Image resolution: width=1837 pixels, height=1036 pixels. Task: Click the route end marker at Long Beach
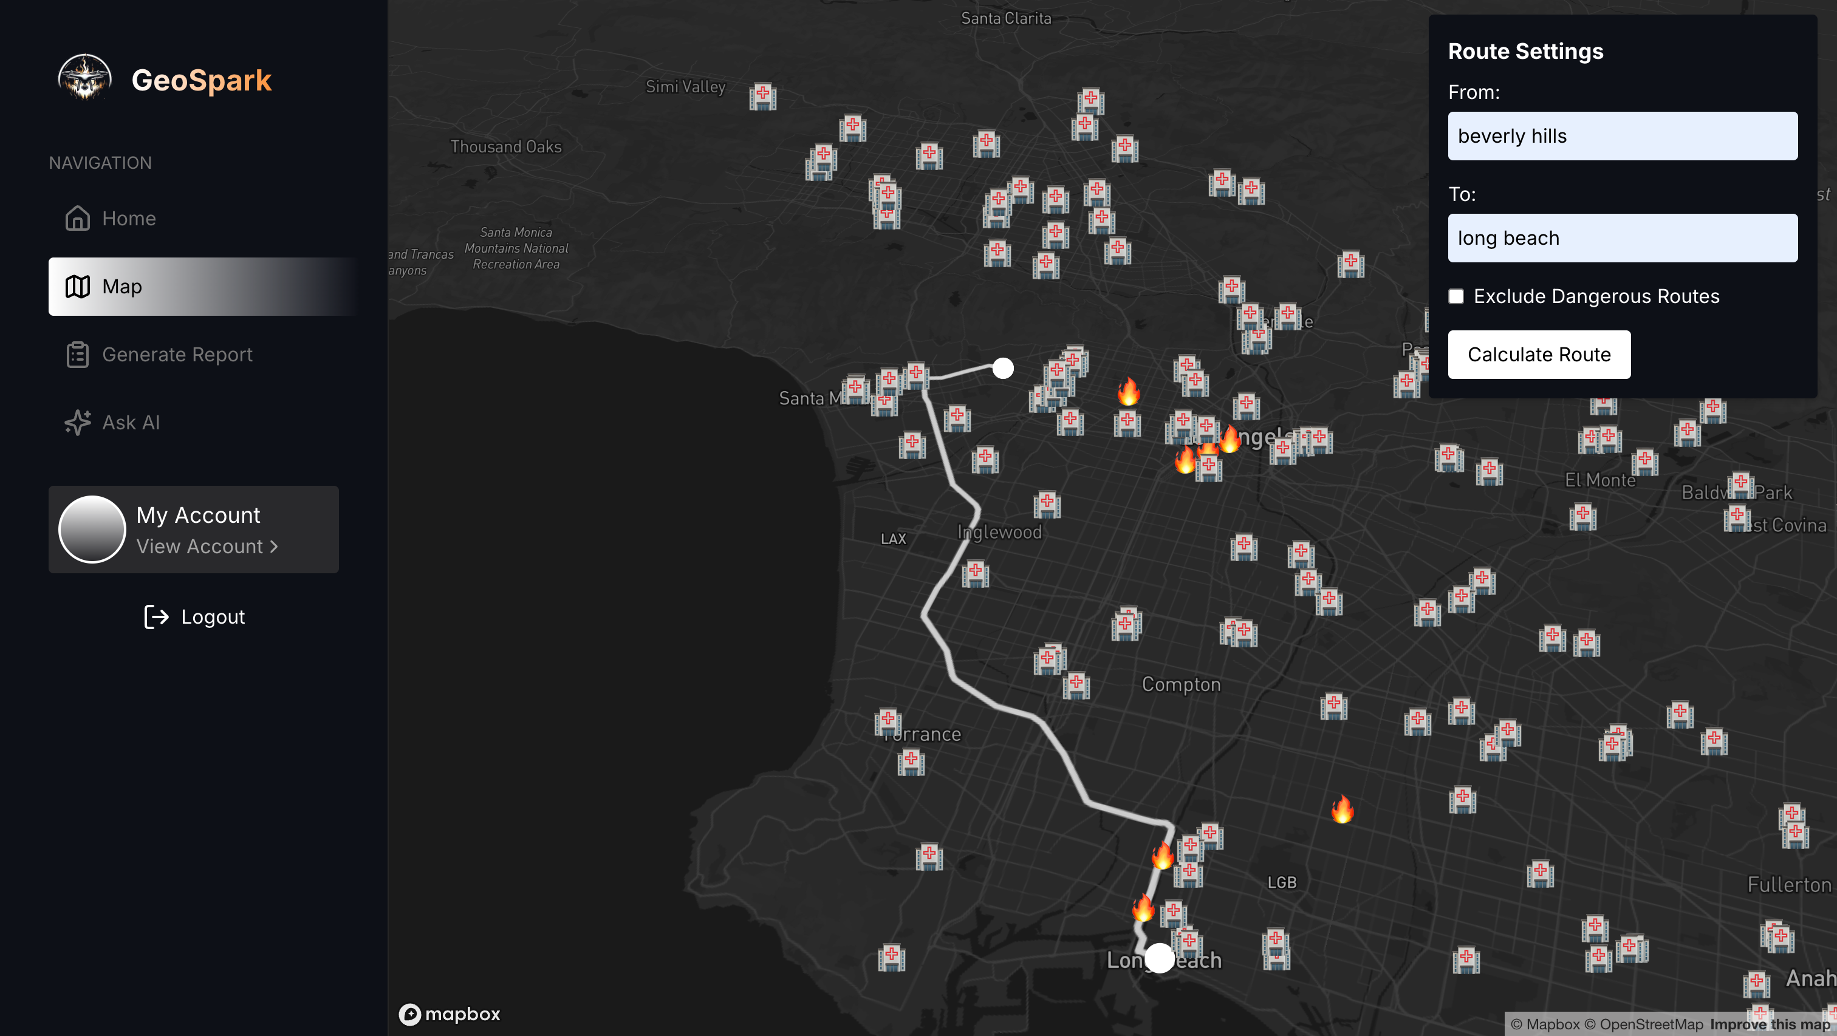coord(1160,958)
